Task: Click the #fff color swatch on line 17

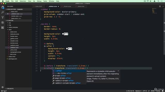Action: click(67, 49)
